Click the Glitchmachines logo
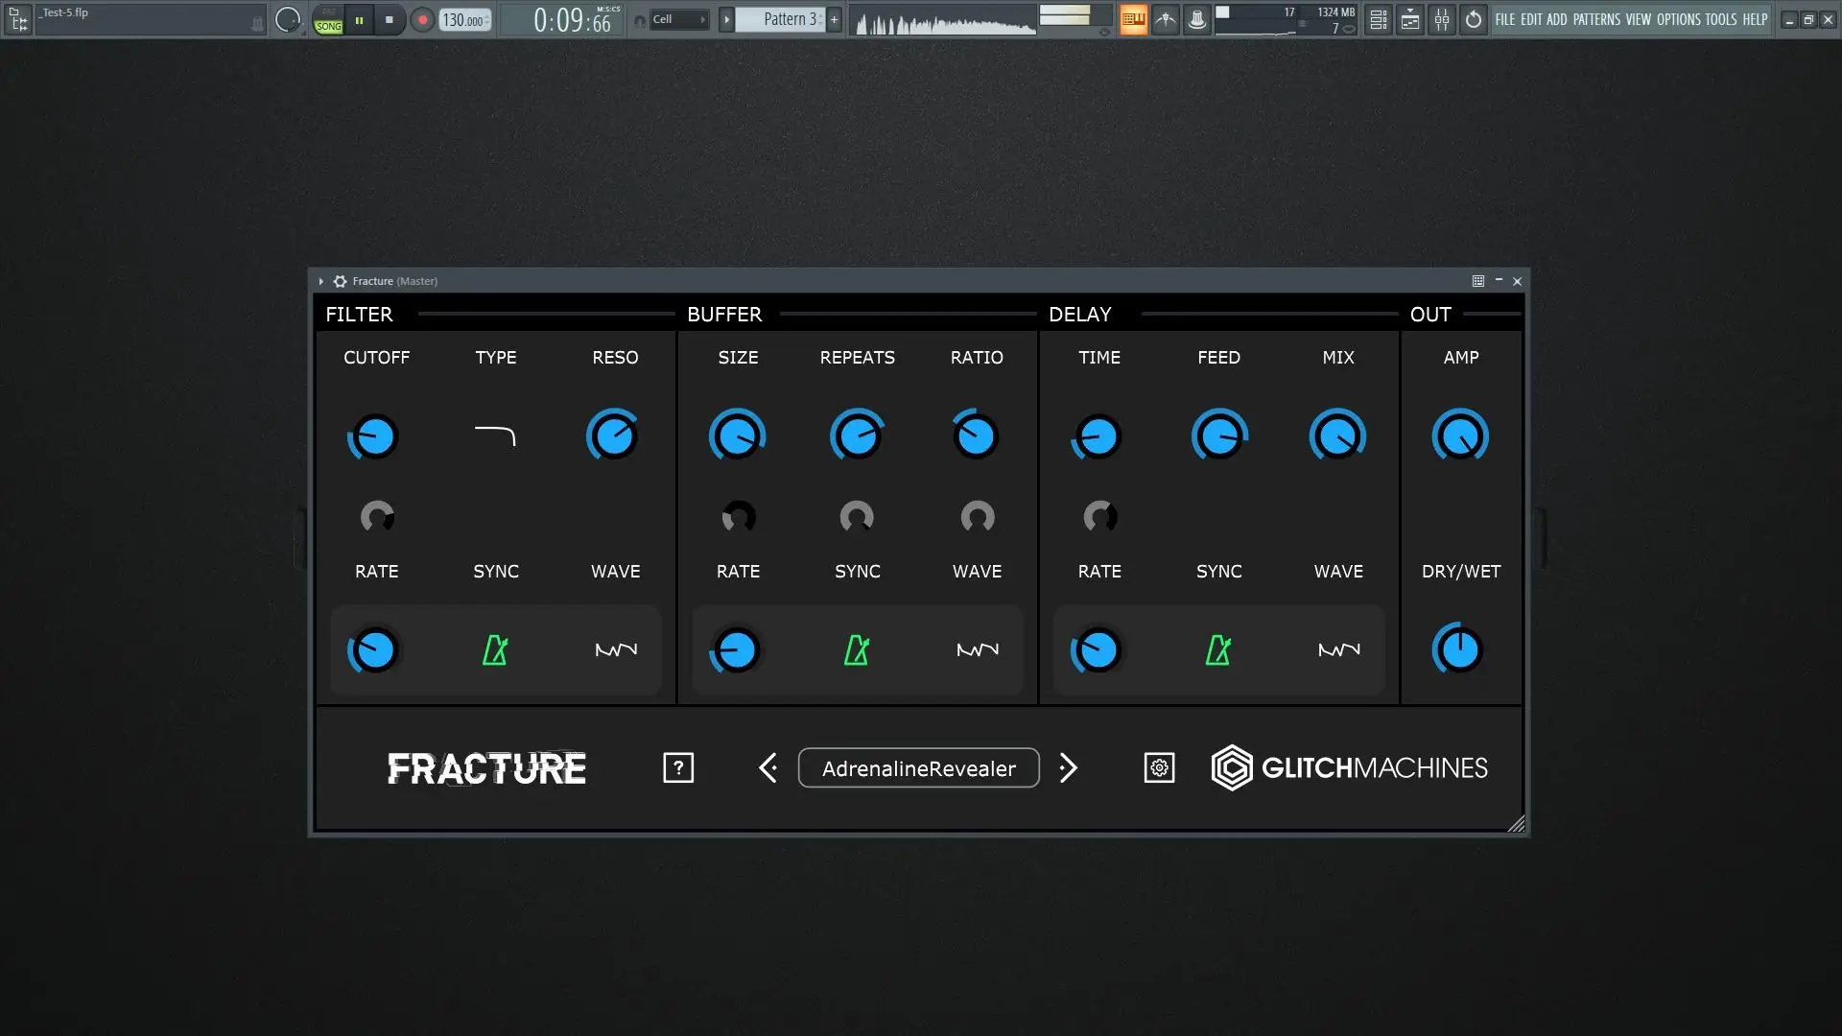Image resolution: width=1842 pixels, height=1036 pixels. pyautogui.click(x=1349, y=767)
